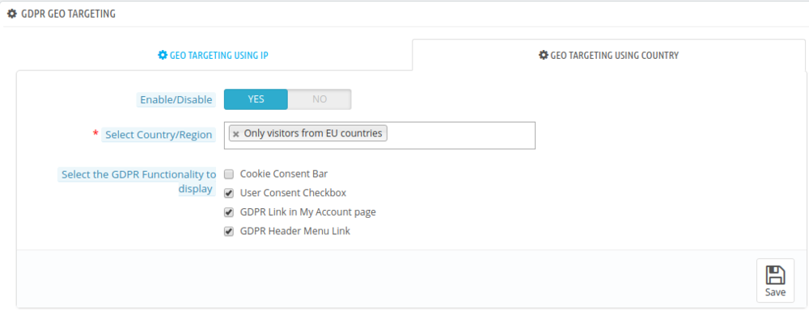
Task: Uncheck GDPR Link in My Account page
Action: click(x=229, y=212)
